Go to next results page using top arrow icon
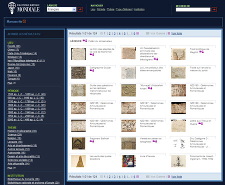Image resolution: width=225 pixels, height=185 pixels. pos(137,33)
